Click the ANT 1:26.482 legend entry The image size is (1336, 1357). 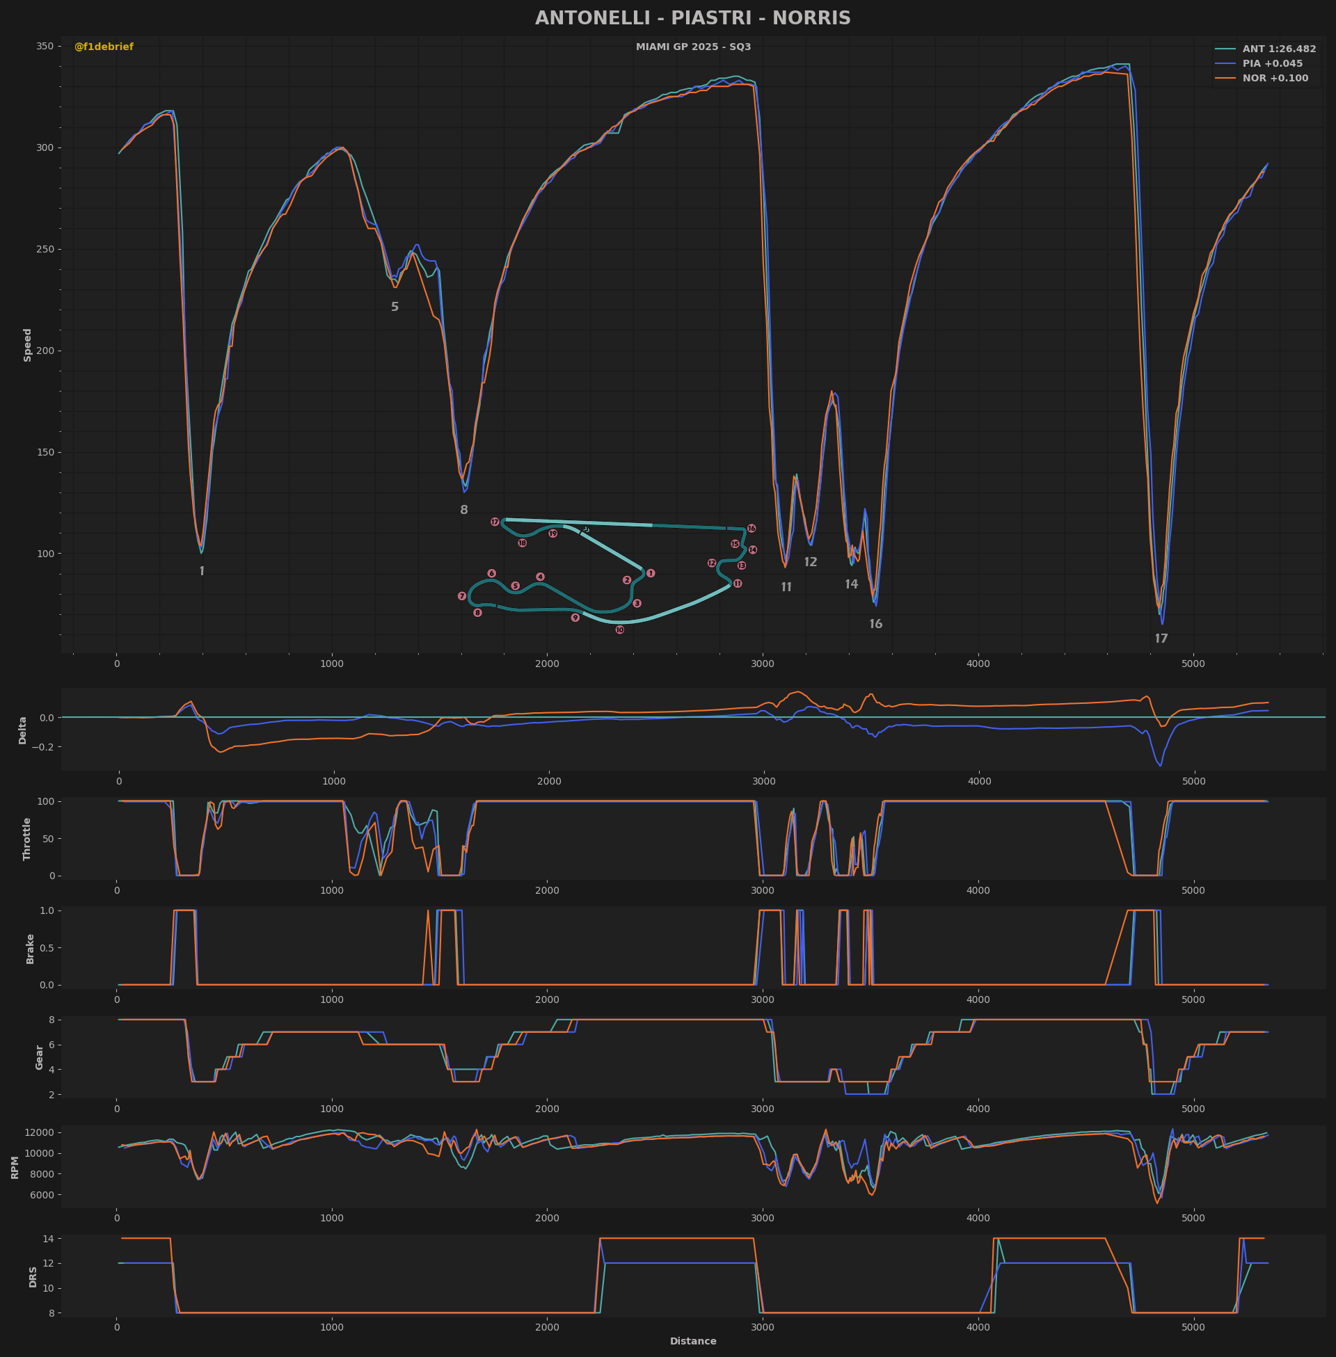pyautogui.click(x=1278, y=49)
